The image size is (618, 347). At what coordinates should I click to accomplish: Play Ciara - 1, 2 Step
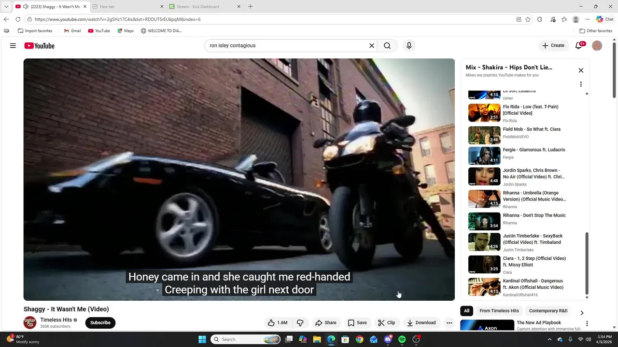(524, 265)
